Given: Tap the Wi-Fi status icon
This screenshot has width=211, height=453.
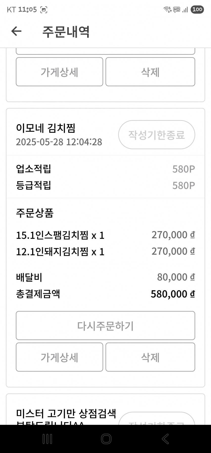Looking at the screenshot, I should (167, 10).
